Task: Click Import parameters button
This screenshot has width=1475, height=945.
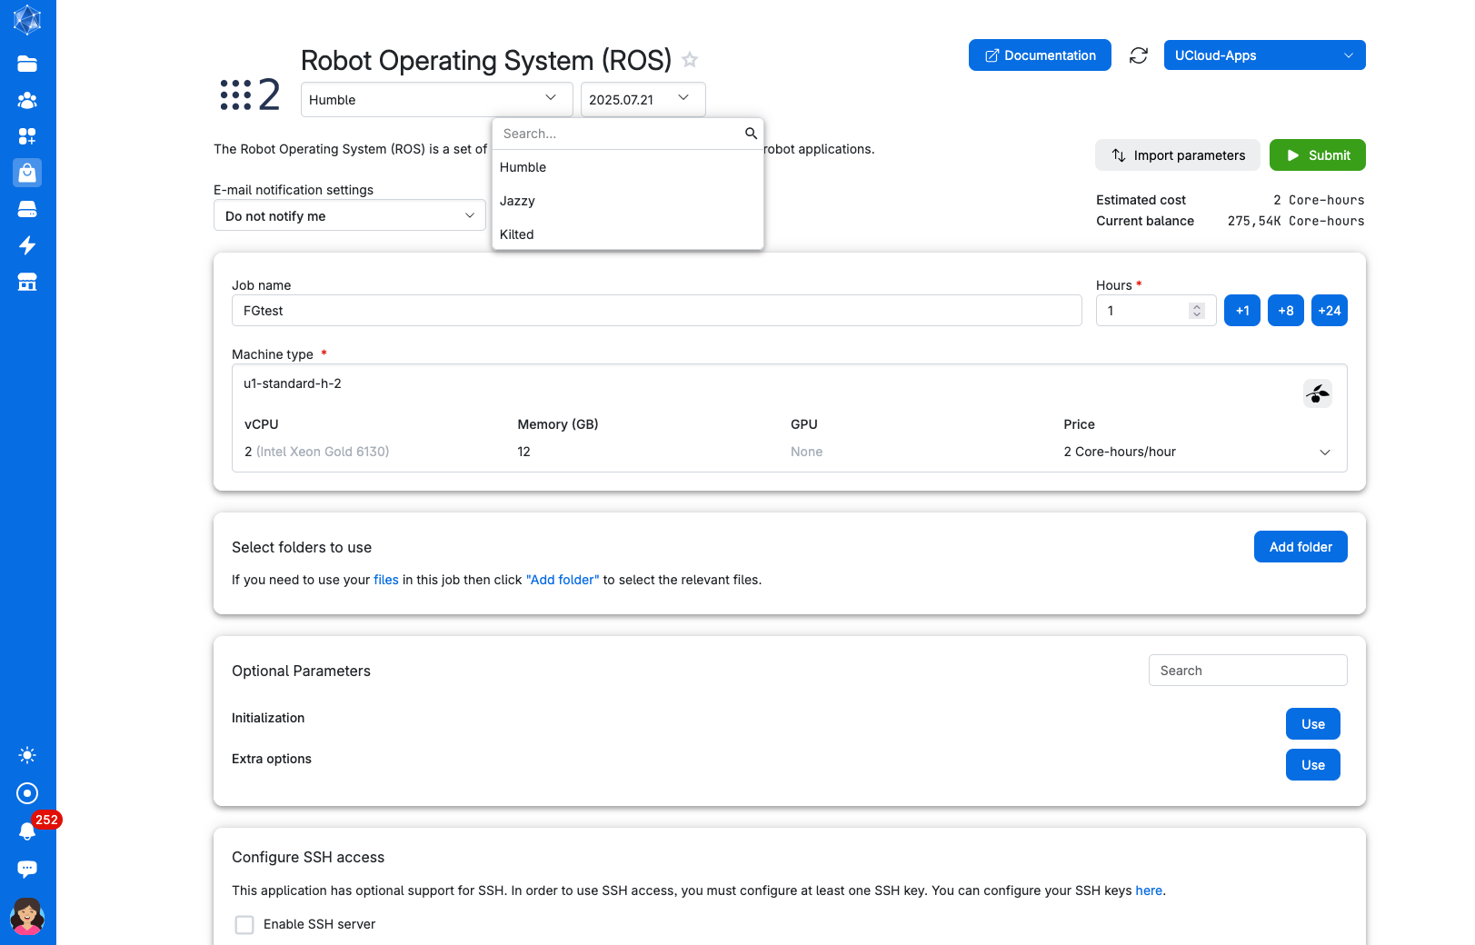Action: [1177, 155]
